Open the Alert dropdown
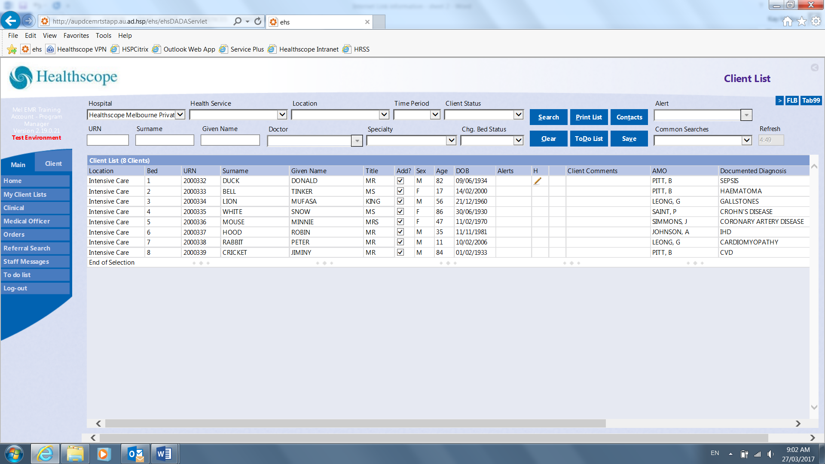 tap(747, 115)
